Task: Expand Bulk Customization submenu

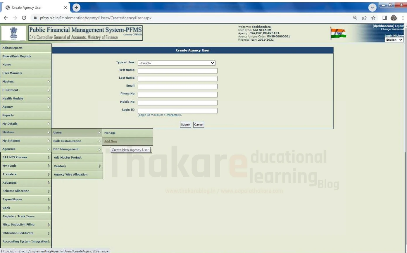Action: coord(77,141)
